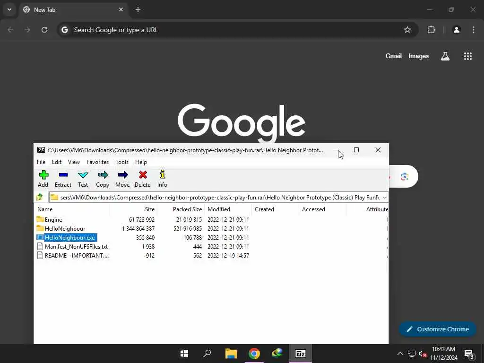Maximize the 7-Zip window
The height and width of the screenshot is (363, 484).
click(356, 150)
